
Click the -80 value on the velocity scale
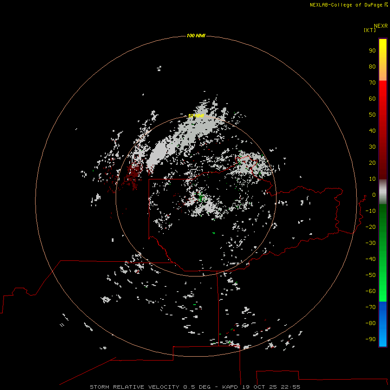370,323
